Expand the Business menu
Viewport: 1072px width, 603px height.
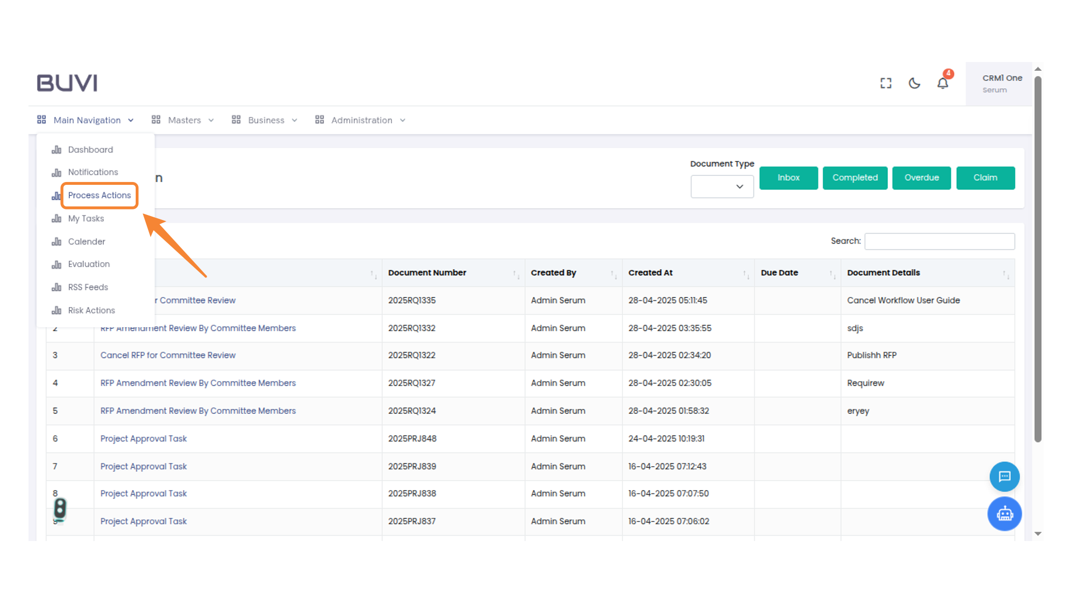265,120
